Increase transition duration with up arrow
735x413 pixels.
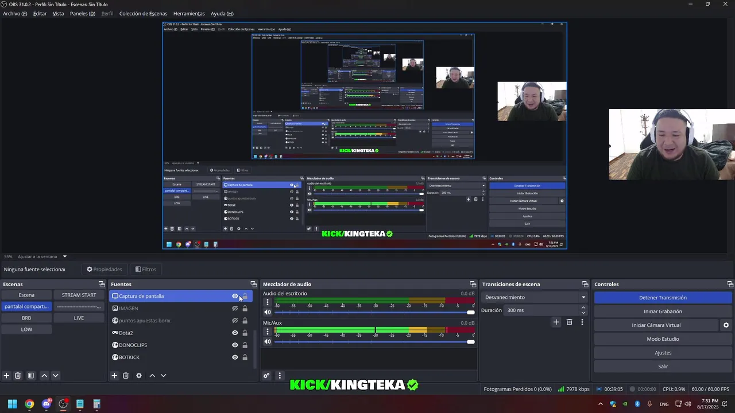tap(583, 307)
